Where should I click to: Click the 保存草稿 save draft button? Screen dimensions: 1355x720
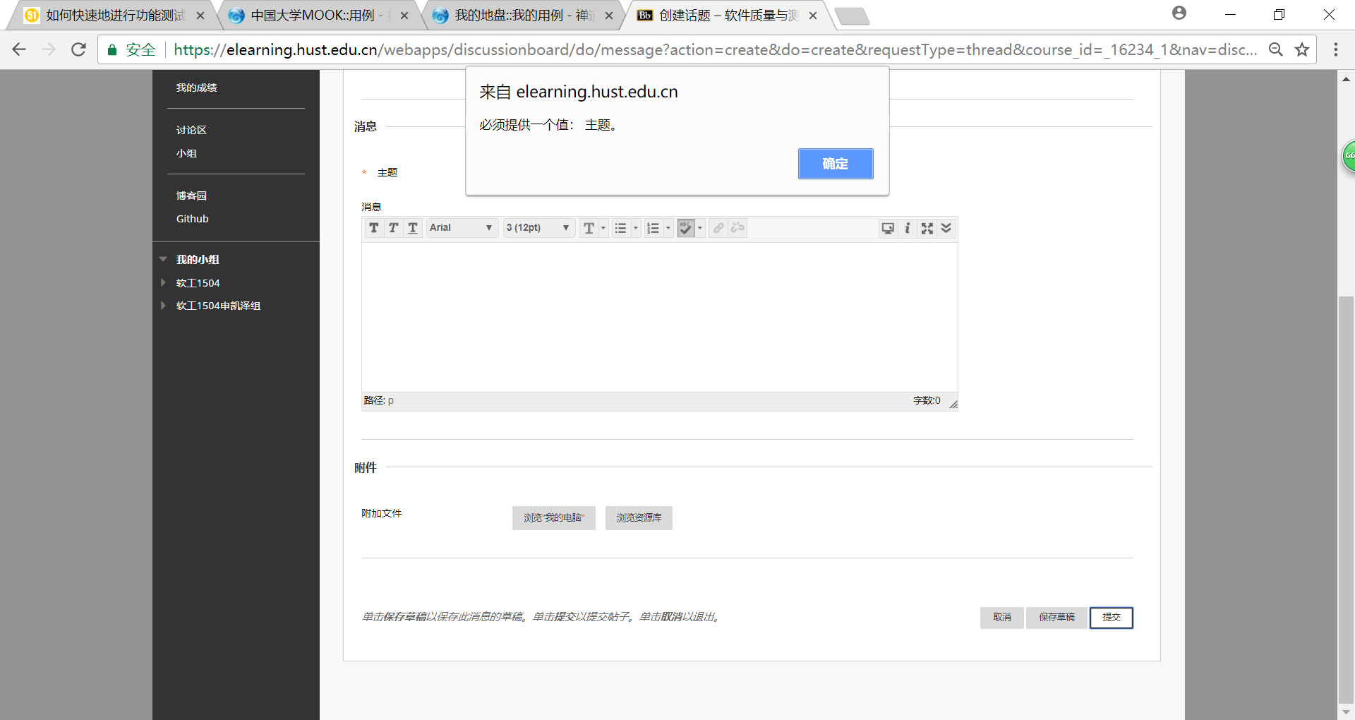1056,618
